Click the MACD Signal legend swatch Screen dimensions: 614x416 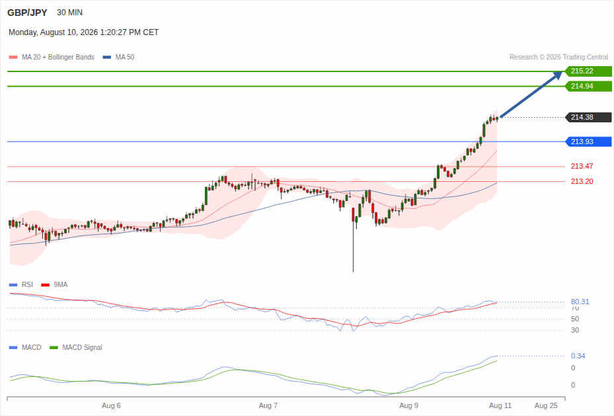(54, 347)
